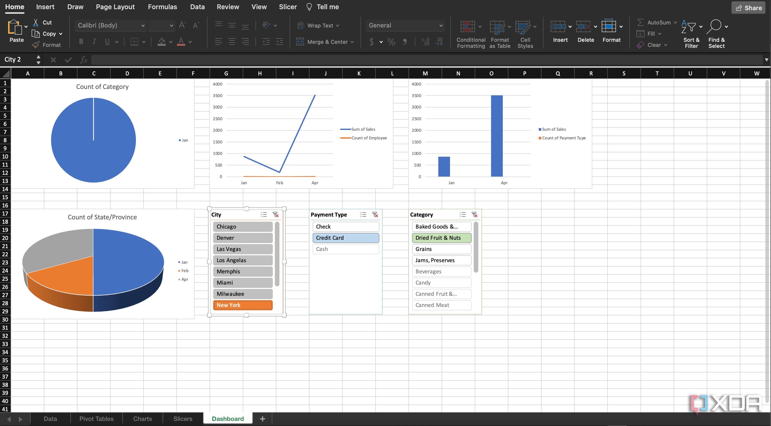This screenshot has height=426, width=771.
Task: Click the AutoSum sigma icon
Action: pos(640,22)
